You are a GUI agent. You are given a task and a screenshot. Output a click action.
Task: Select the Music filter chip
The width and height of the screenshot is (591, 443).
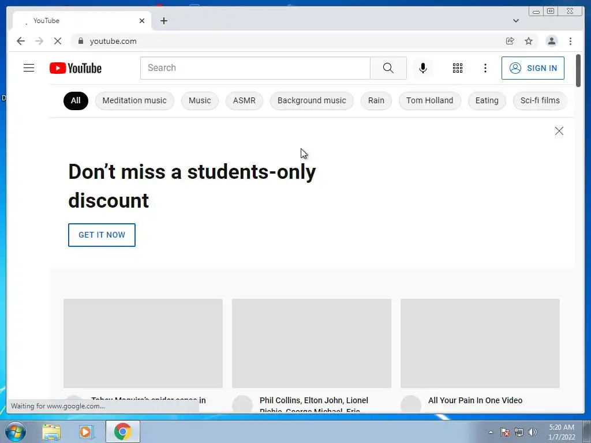[x=200, y=100]
